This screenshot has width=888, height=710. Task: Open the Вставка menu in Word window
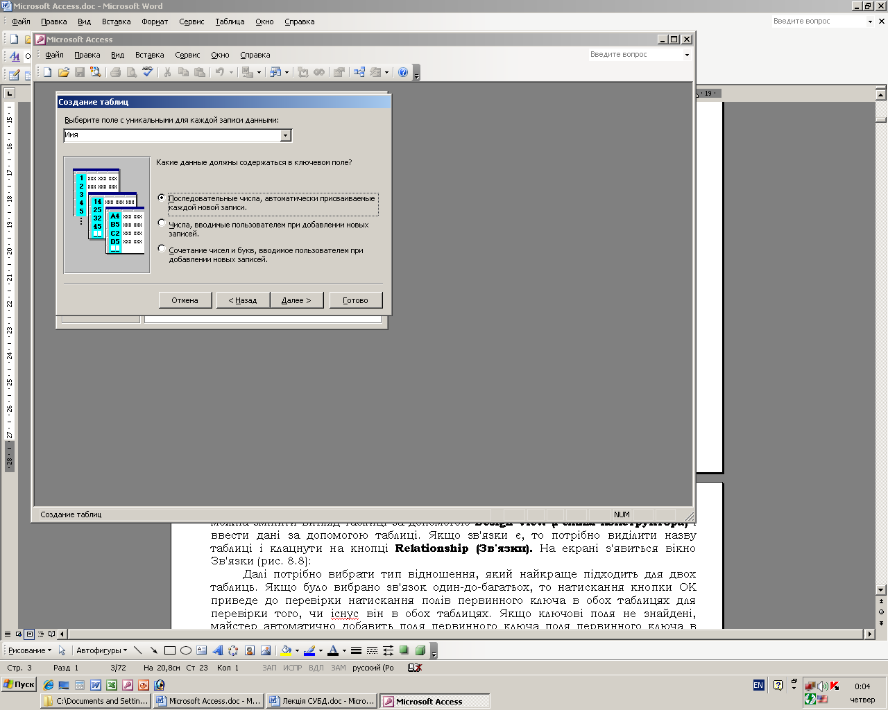117,21
